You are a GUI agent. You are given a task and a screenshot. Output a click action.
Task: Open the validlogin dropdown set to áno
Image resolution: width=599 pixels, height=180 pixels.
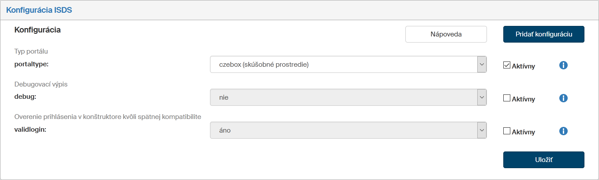click(348, 130)
